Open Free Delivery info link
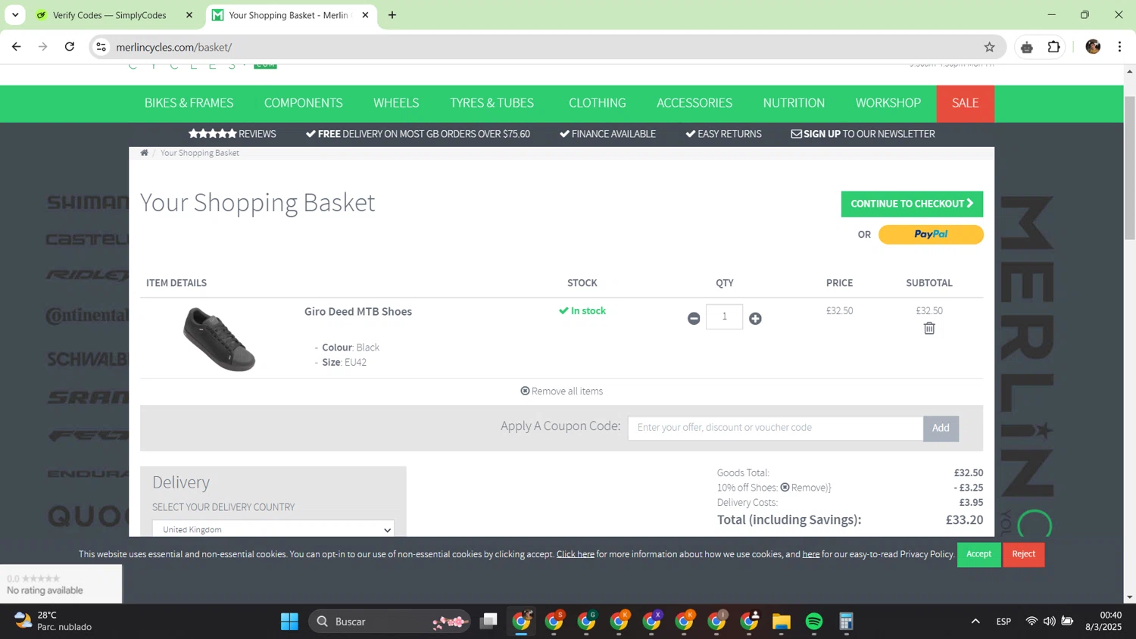 pyautogui.click(x=418, y=134)
